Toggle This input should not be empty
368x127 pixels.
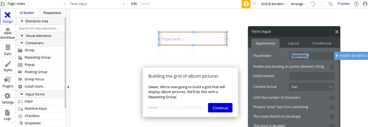(332, 117)
